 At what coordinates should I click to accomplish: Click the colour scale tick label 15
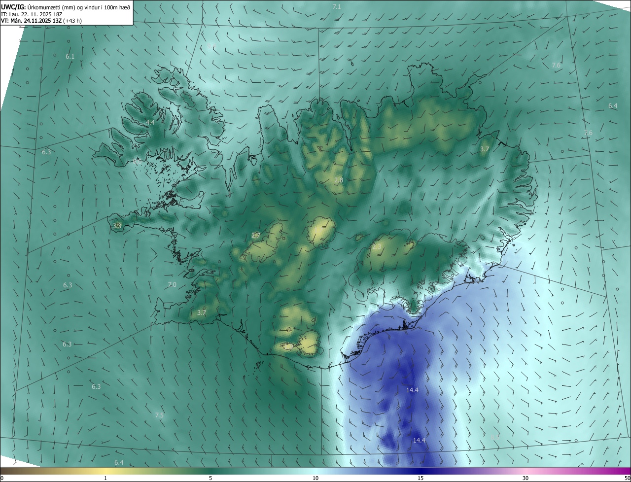pos(421,478)
